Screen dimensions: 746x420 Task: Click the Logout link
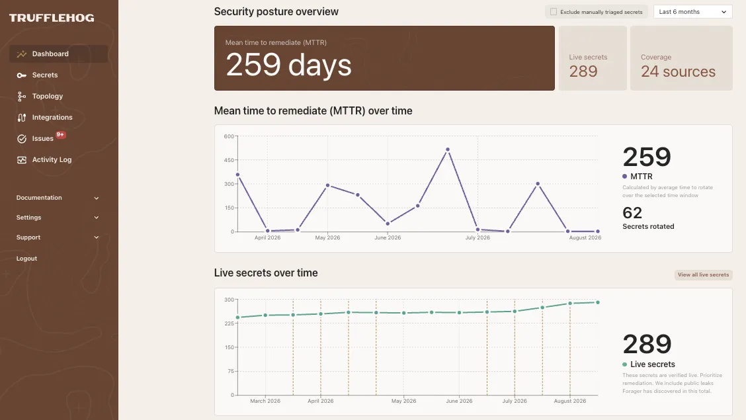click(26, 259)
